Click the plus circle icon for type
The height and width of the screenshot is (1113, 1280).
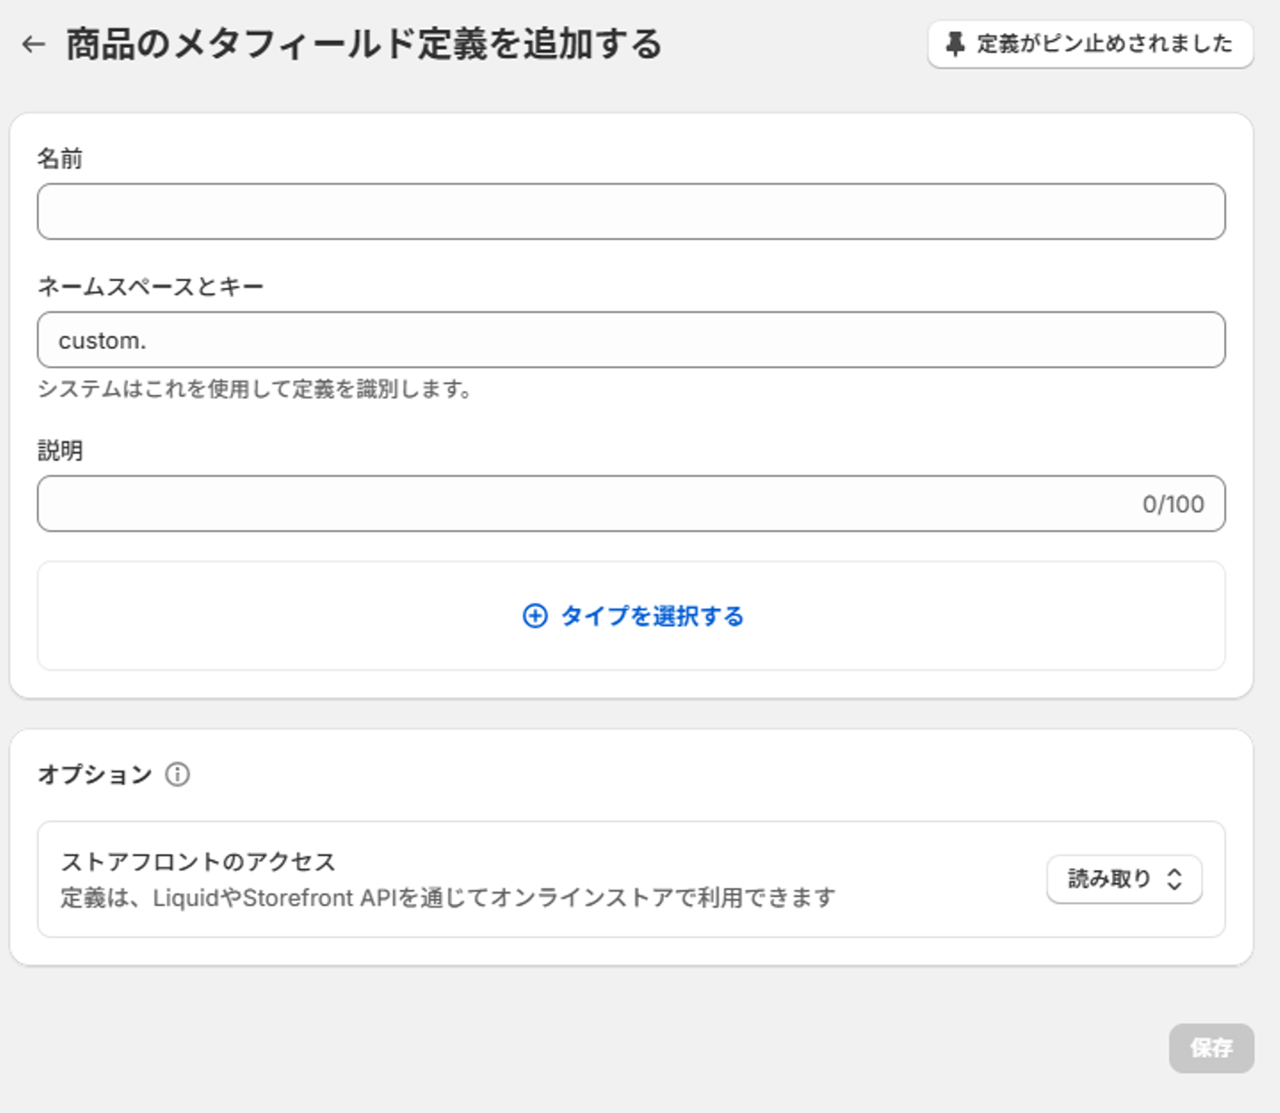[x=535, y=615]
